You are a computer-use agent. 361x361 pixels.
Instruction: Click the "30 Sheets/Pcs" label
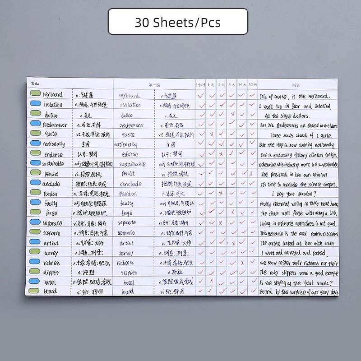(x=177, y=22)
